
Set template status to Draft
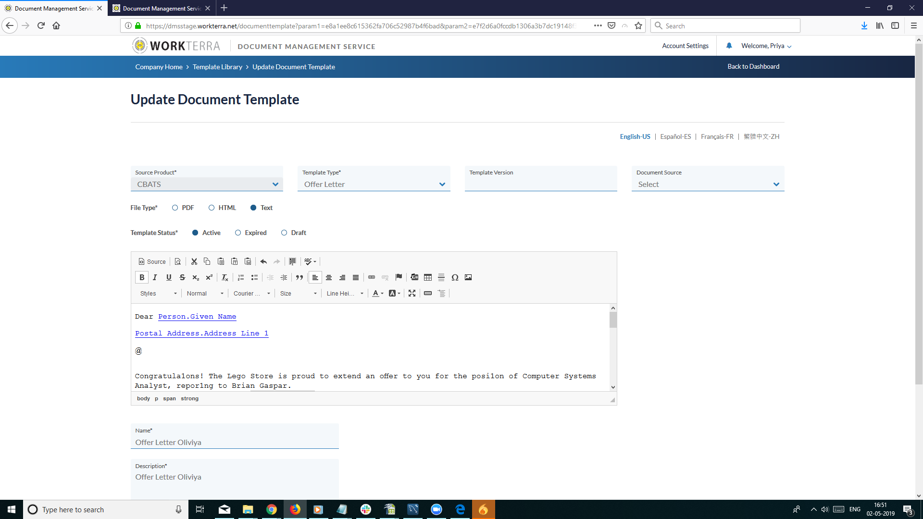(284, 233)
